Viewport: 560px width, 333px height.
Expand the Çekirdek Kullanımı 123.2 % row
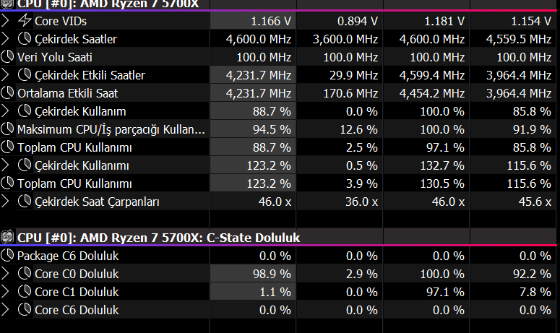5,165
